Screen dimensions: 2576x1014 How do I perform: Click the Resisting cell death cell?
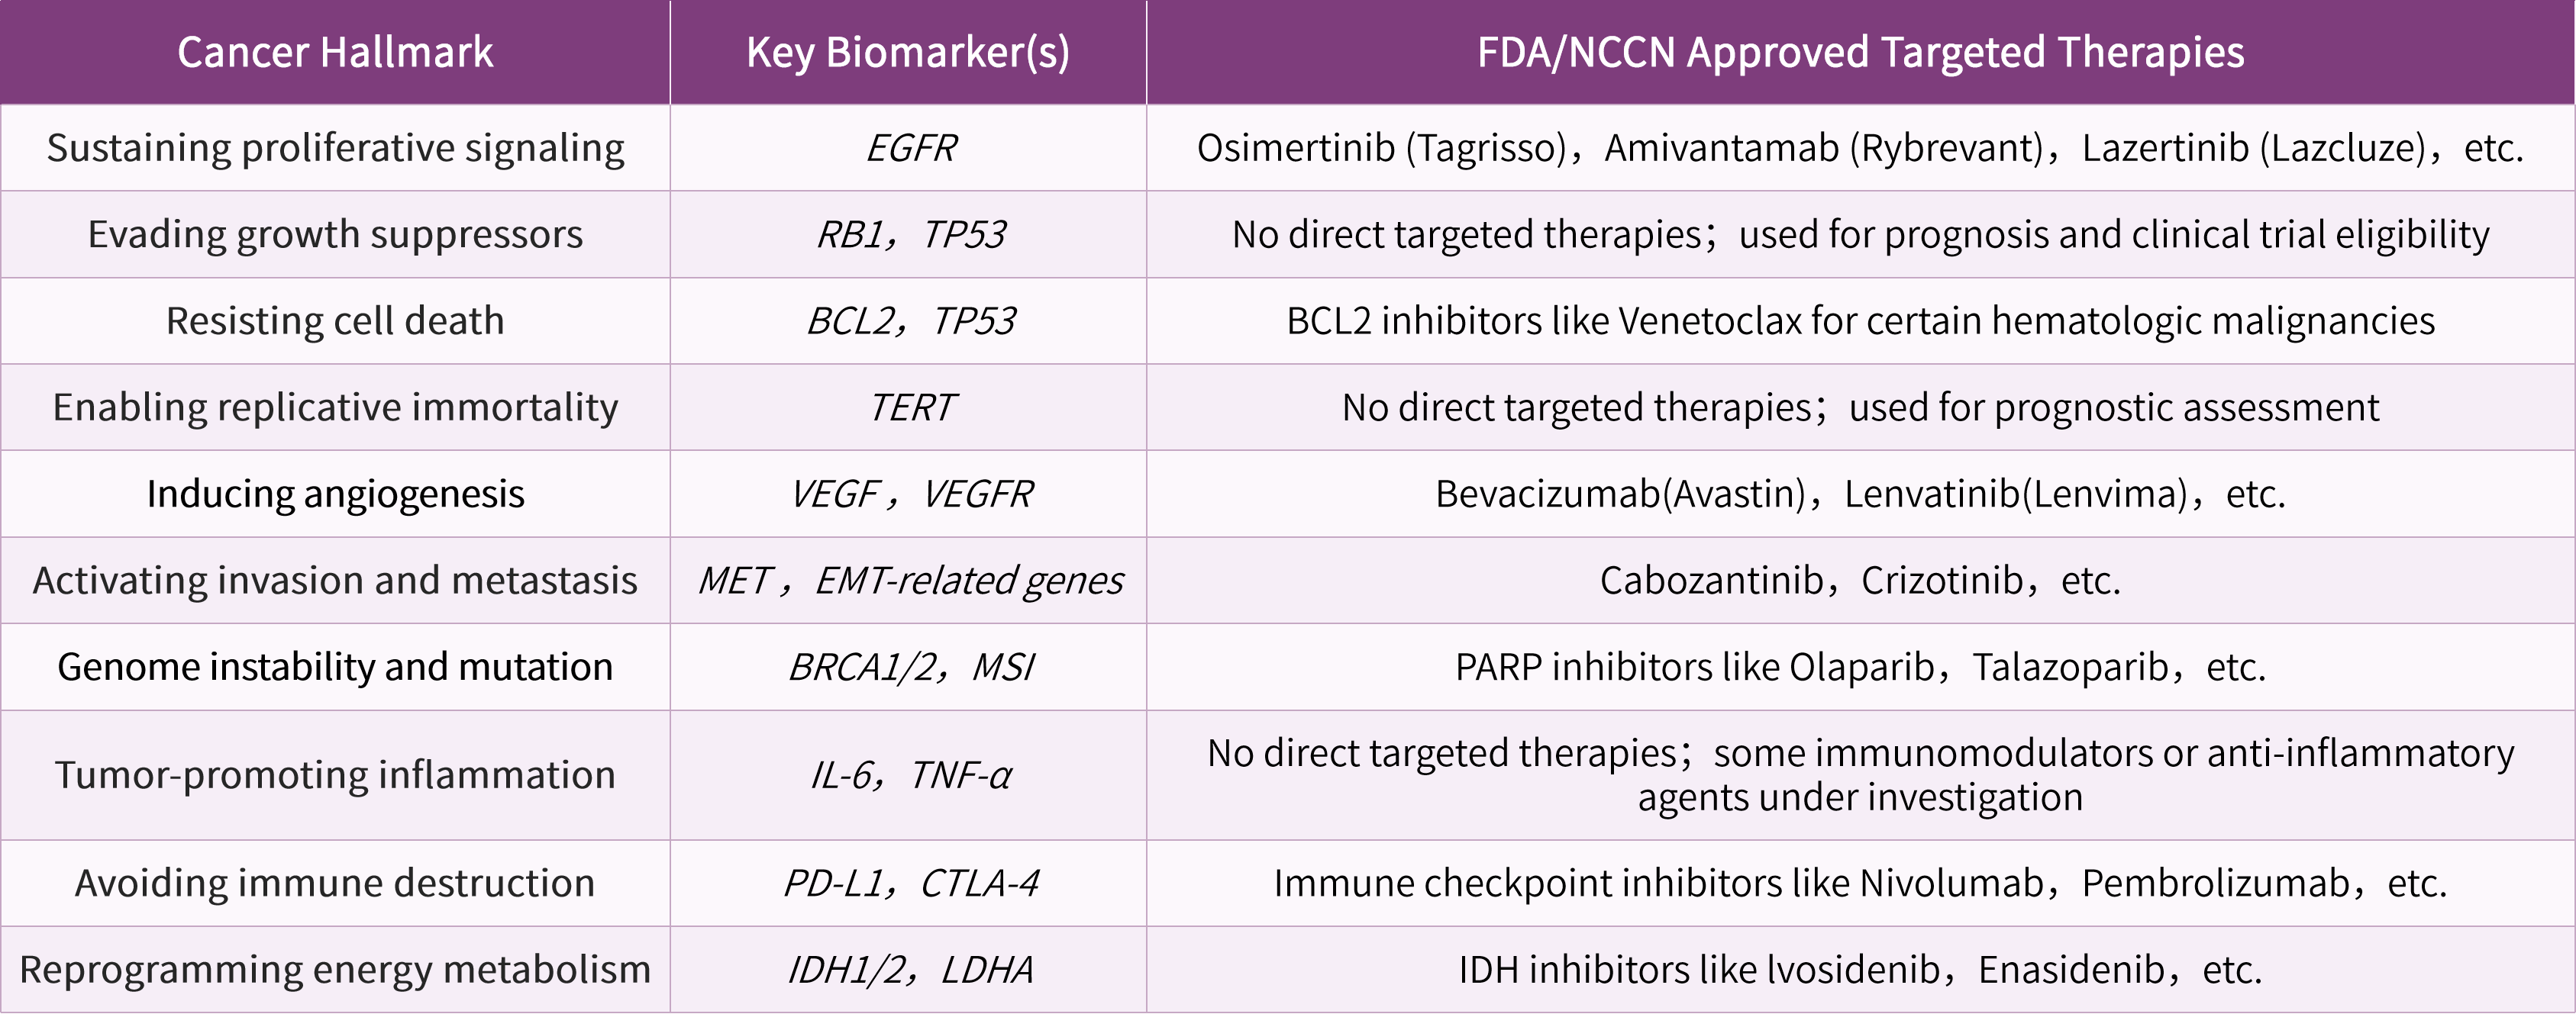click(335, 320)
